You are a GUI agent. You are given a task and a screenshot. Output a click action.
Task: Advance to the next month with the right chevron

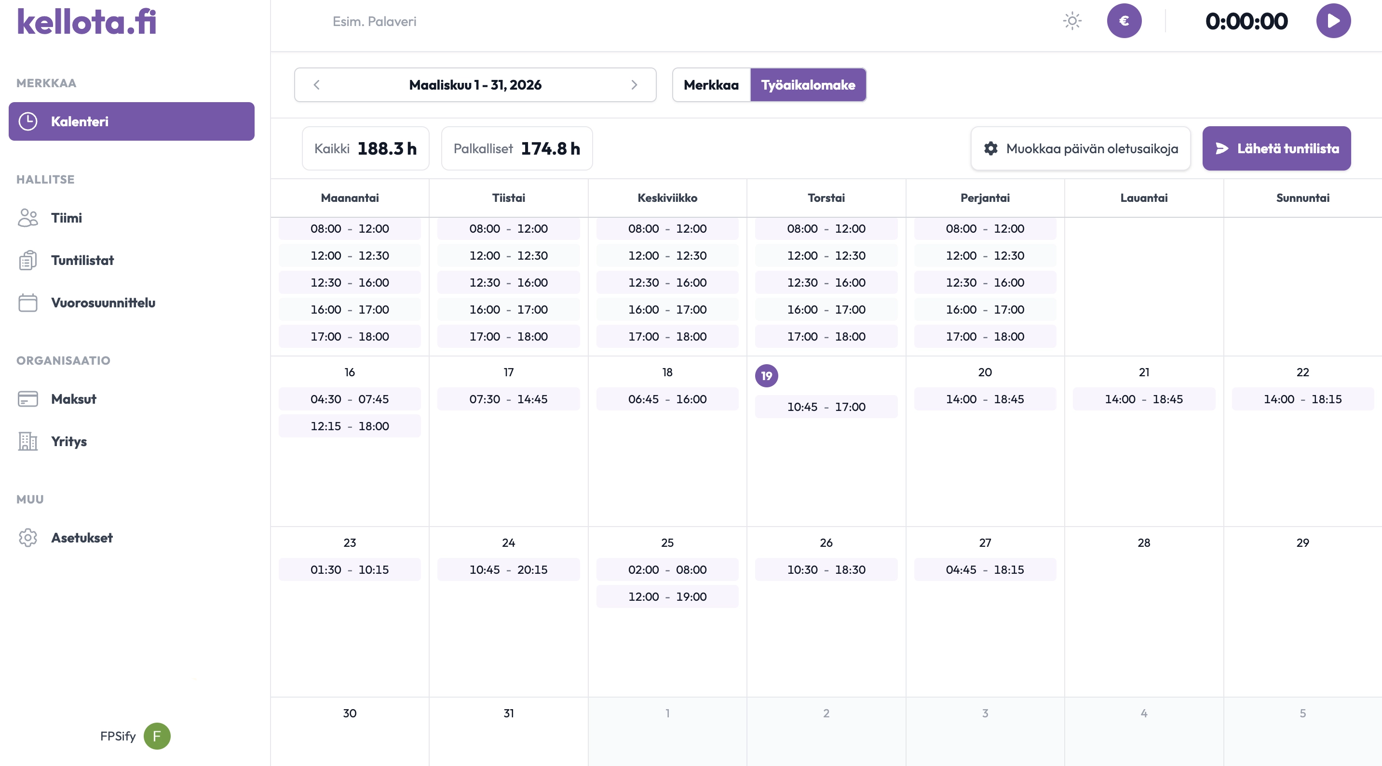tap(634, 85)
